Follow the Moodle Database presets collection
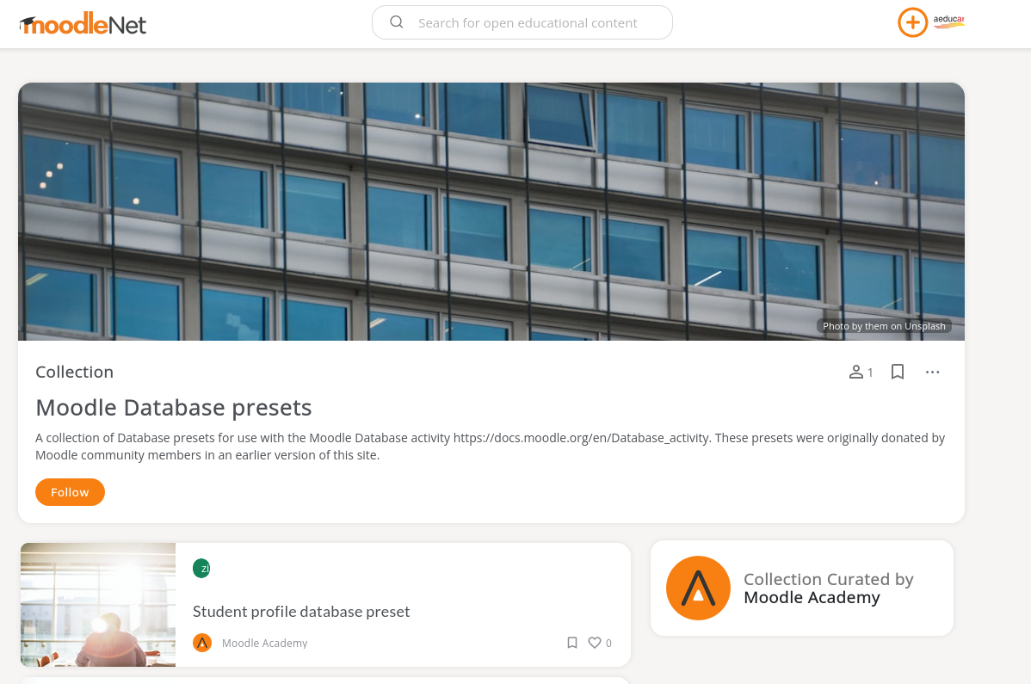This screenshot has width=1031, height=684. point(70,492)
